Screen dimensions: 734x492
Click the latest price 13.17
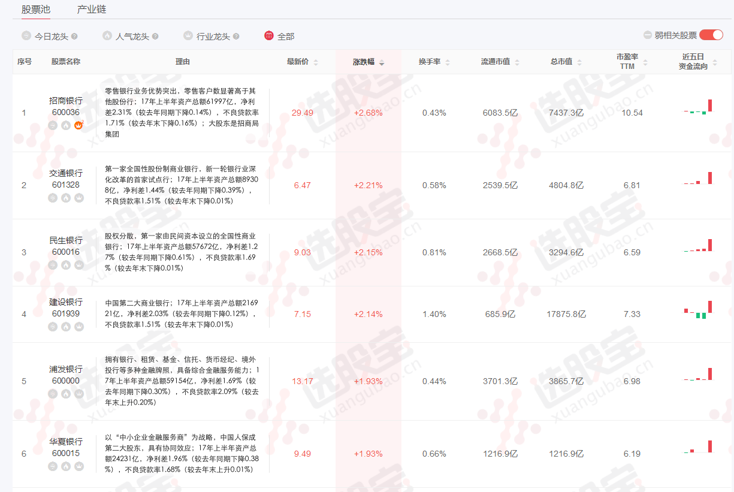point(302,381)
